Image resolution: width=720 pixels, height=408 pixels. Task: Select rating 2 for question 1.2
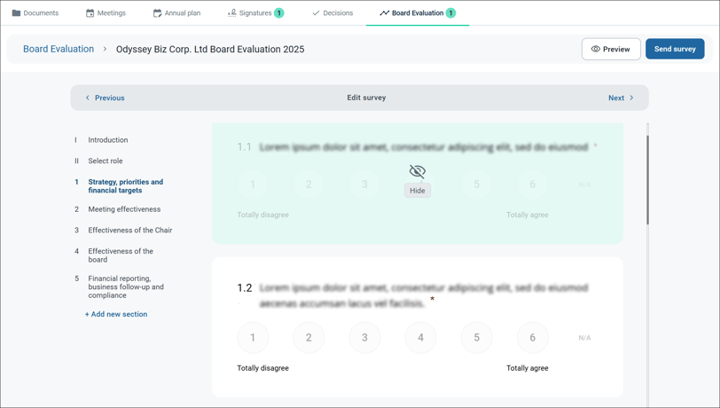pyautogui.click(x=309, y=338)
